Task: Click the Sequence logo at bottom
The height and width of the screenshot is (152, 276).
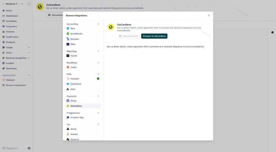Action: (x=10, y=148)
